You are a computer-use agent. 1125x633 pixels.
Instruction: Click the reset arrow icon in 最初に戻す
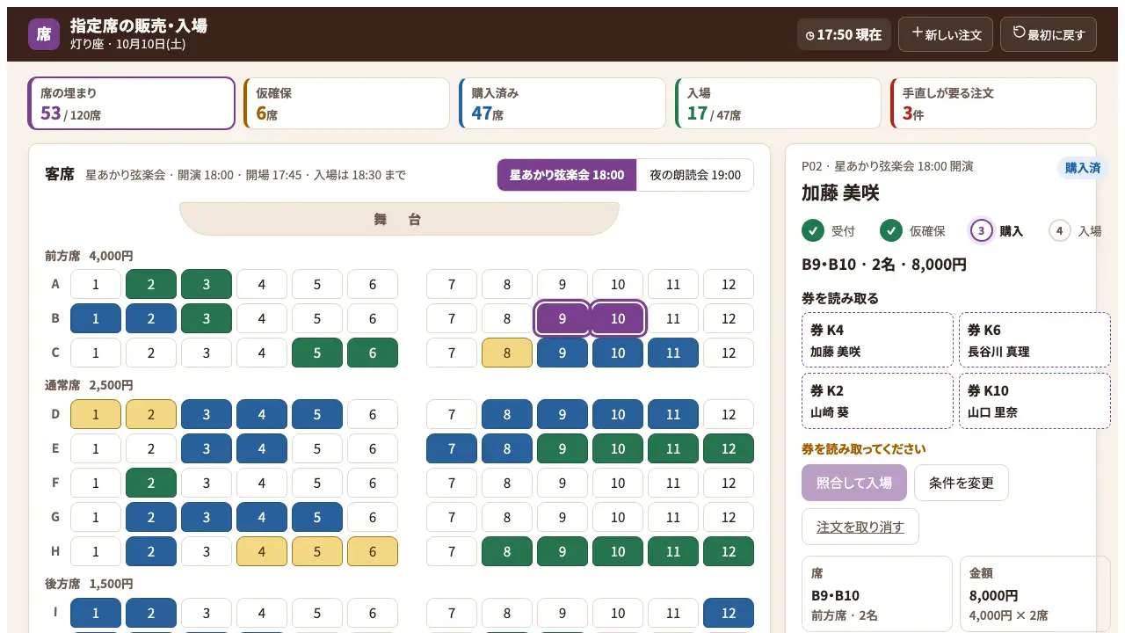[1019, 33]
